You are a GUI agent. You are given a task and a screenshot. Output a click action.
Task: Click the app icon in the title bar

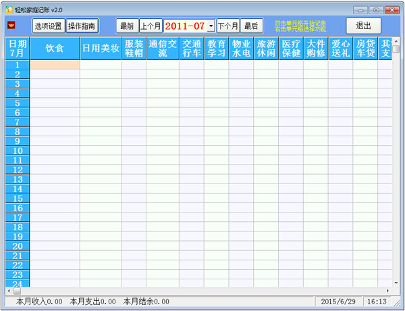click(9, 9)
